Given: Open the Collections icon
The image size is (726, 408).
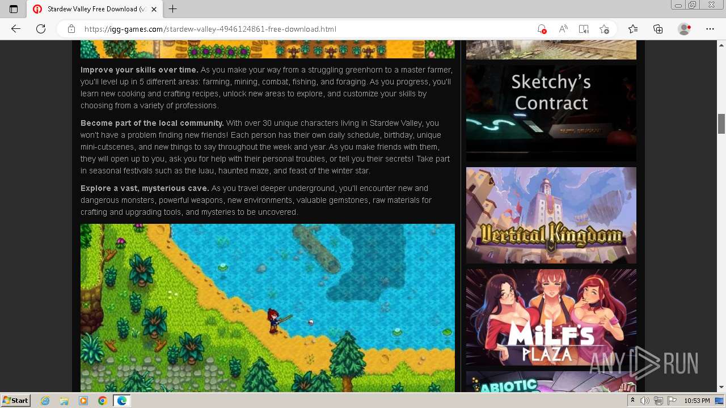Looking at the screenshot, I should click(658, 29).
